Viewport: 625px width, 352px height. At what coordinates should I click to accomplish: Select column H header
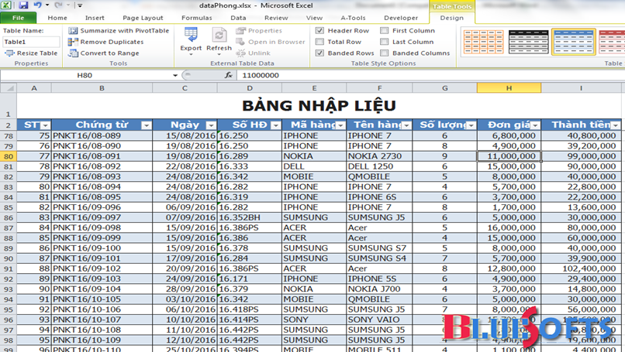click(509, 88)
